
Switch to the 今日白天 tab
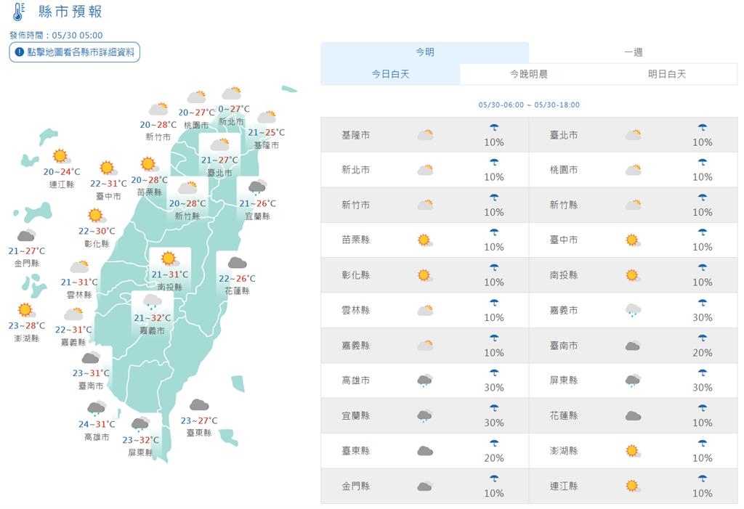point(390,73)
